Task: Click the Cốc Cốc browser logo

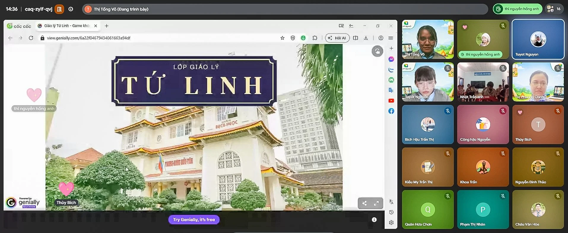Action: [x=19, y=26]
